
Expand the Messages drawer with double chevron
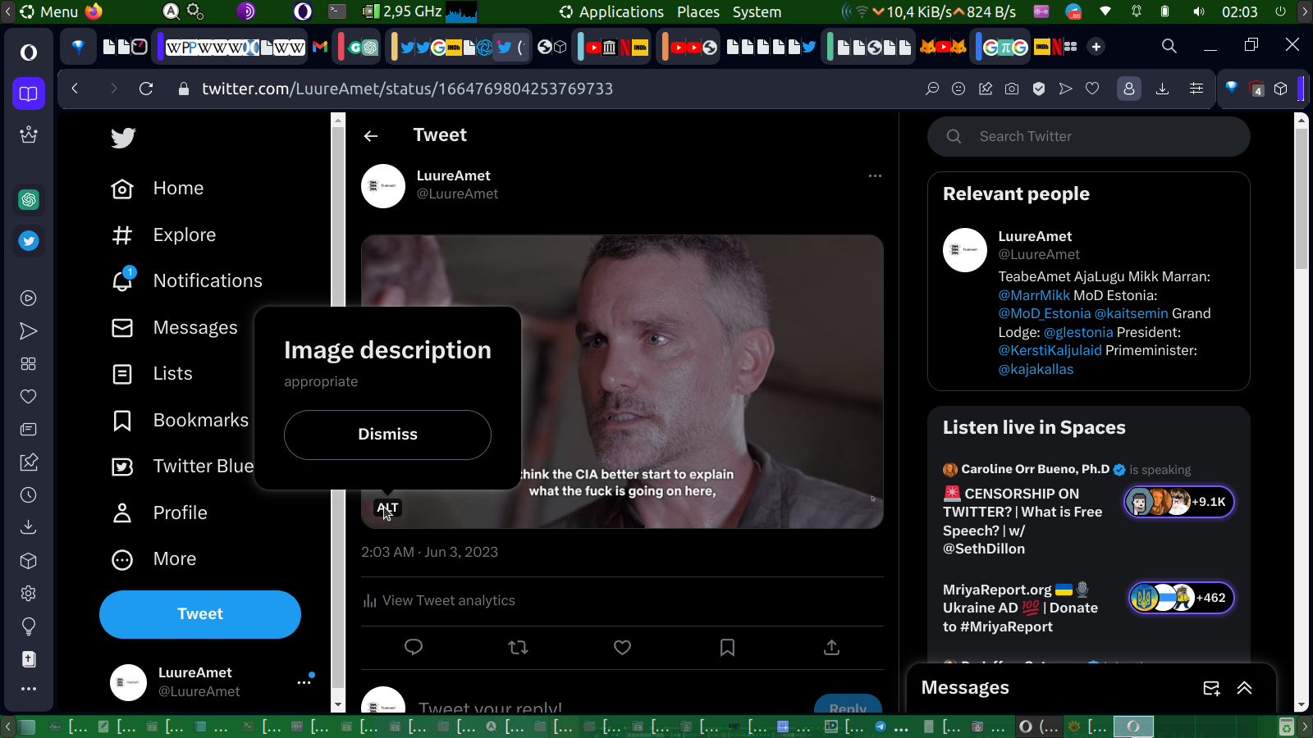(1245, 688)
